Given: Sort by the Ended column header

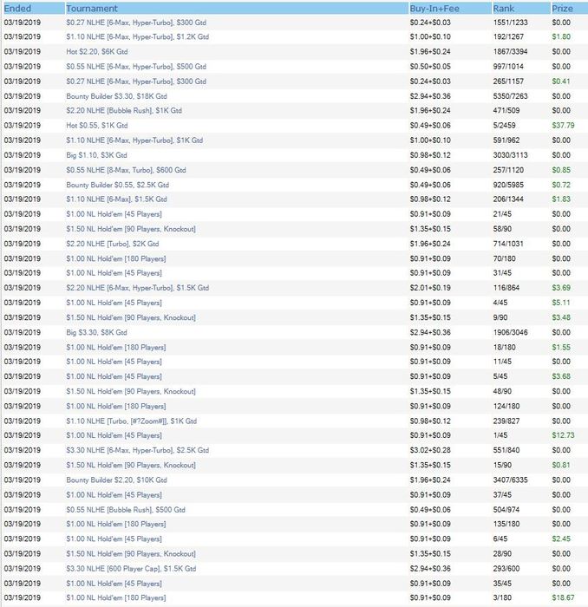Looking at the screenshot, I should (34, 8).
